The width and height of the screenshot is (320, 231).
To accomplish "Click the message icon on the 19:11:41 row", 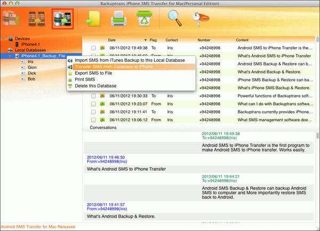I will pyautogui.click(x=102, y=112).
